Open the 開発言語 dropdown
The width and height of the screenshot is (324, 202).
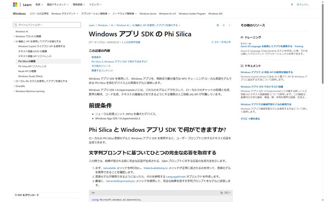click(79, 4)
